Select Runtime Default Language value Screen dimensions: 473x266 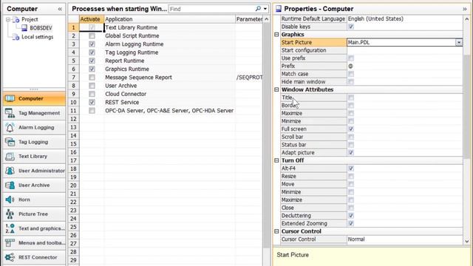(404, 18)
